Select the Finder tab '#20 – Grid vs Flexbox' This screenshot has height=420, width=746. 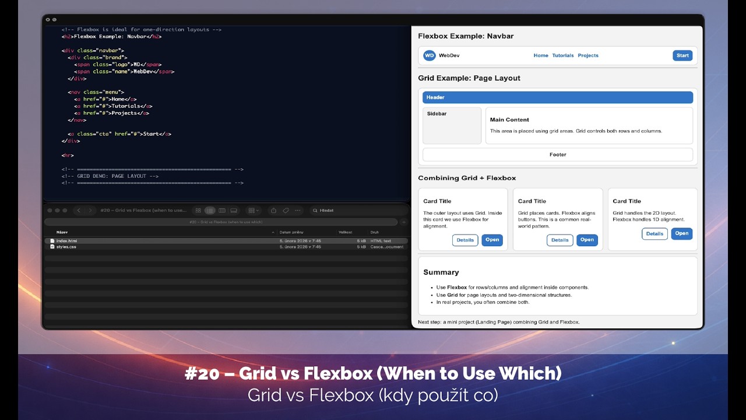[221, 222]
